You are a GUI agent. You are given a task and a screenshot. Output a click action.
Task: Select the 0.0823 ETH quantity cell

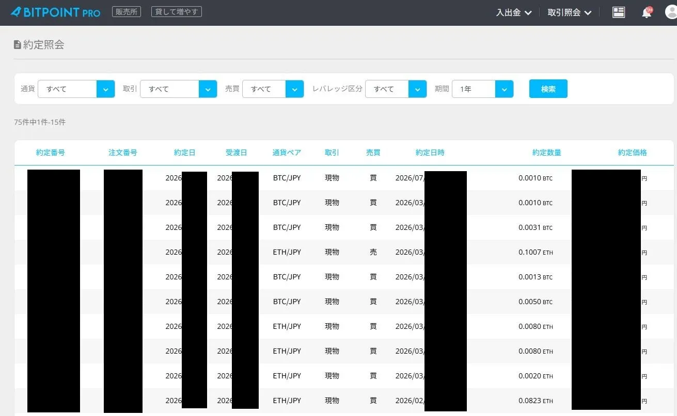tap(536, 401)
